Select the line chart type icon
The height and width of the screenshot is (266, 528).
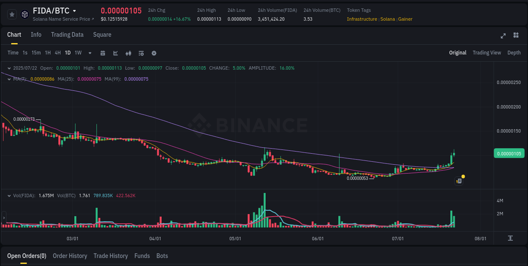[115, 53]
